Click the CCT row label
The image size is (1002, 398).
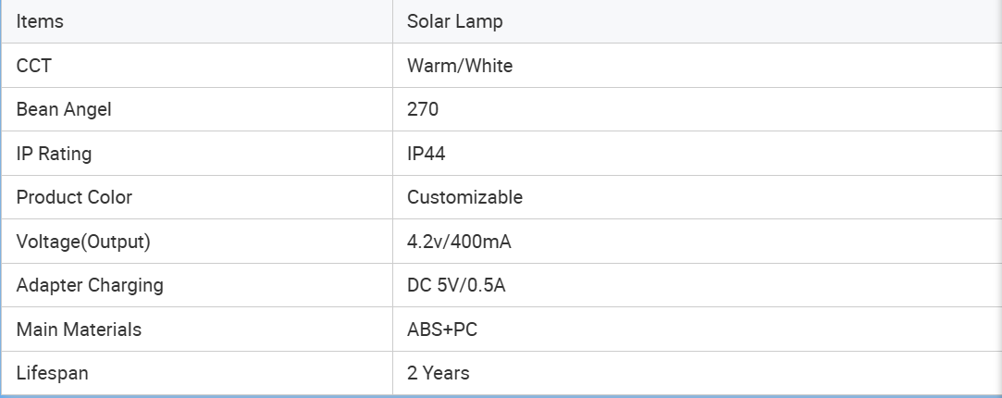tap(33, 66)
